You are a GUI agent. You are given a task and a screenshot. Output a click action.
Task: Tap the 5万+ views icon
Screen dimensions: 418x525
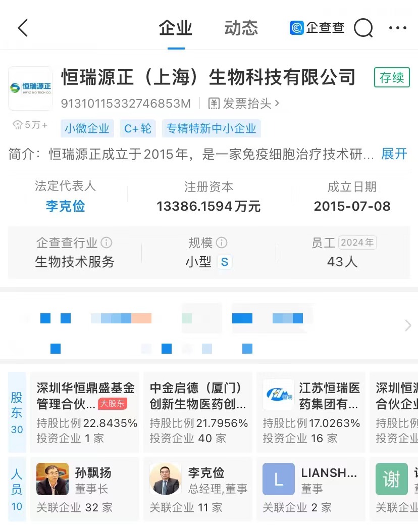click(x=18, y=125)
